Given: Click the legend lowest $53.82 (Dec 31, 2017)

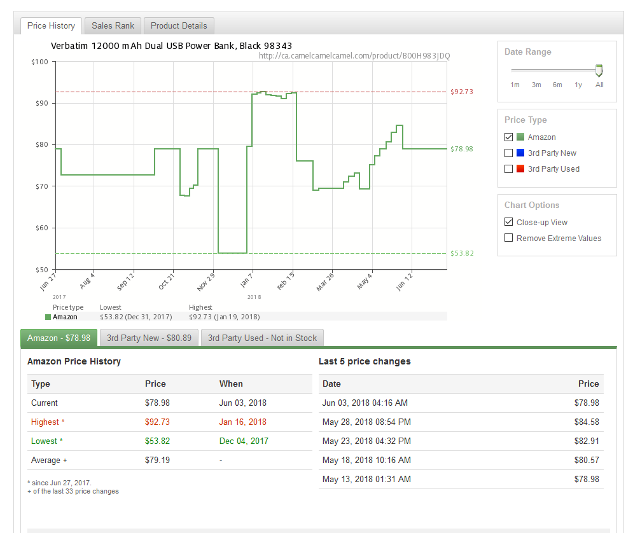Looking at the screenshot, I should tap(136, 317).
